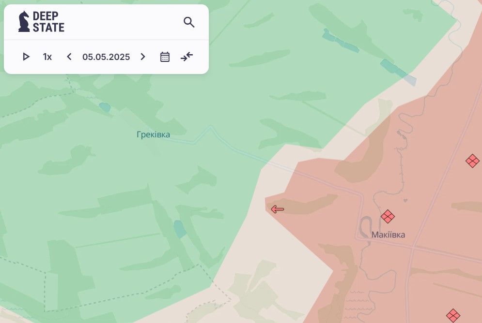This screenshot has width=482, height=323.
Task: Select the red diamond marker at bottom right
Action: tap(453, 315)
